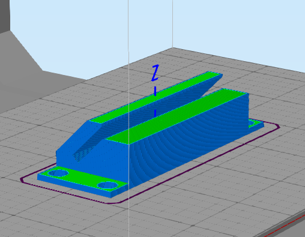305x237 pixels.
Task: Click the purple skirt outline's front-left corner
Action: coord(23,179)
